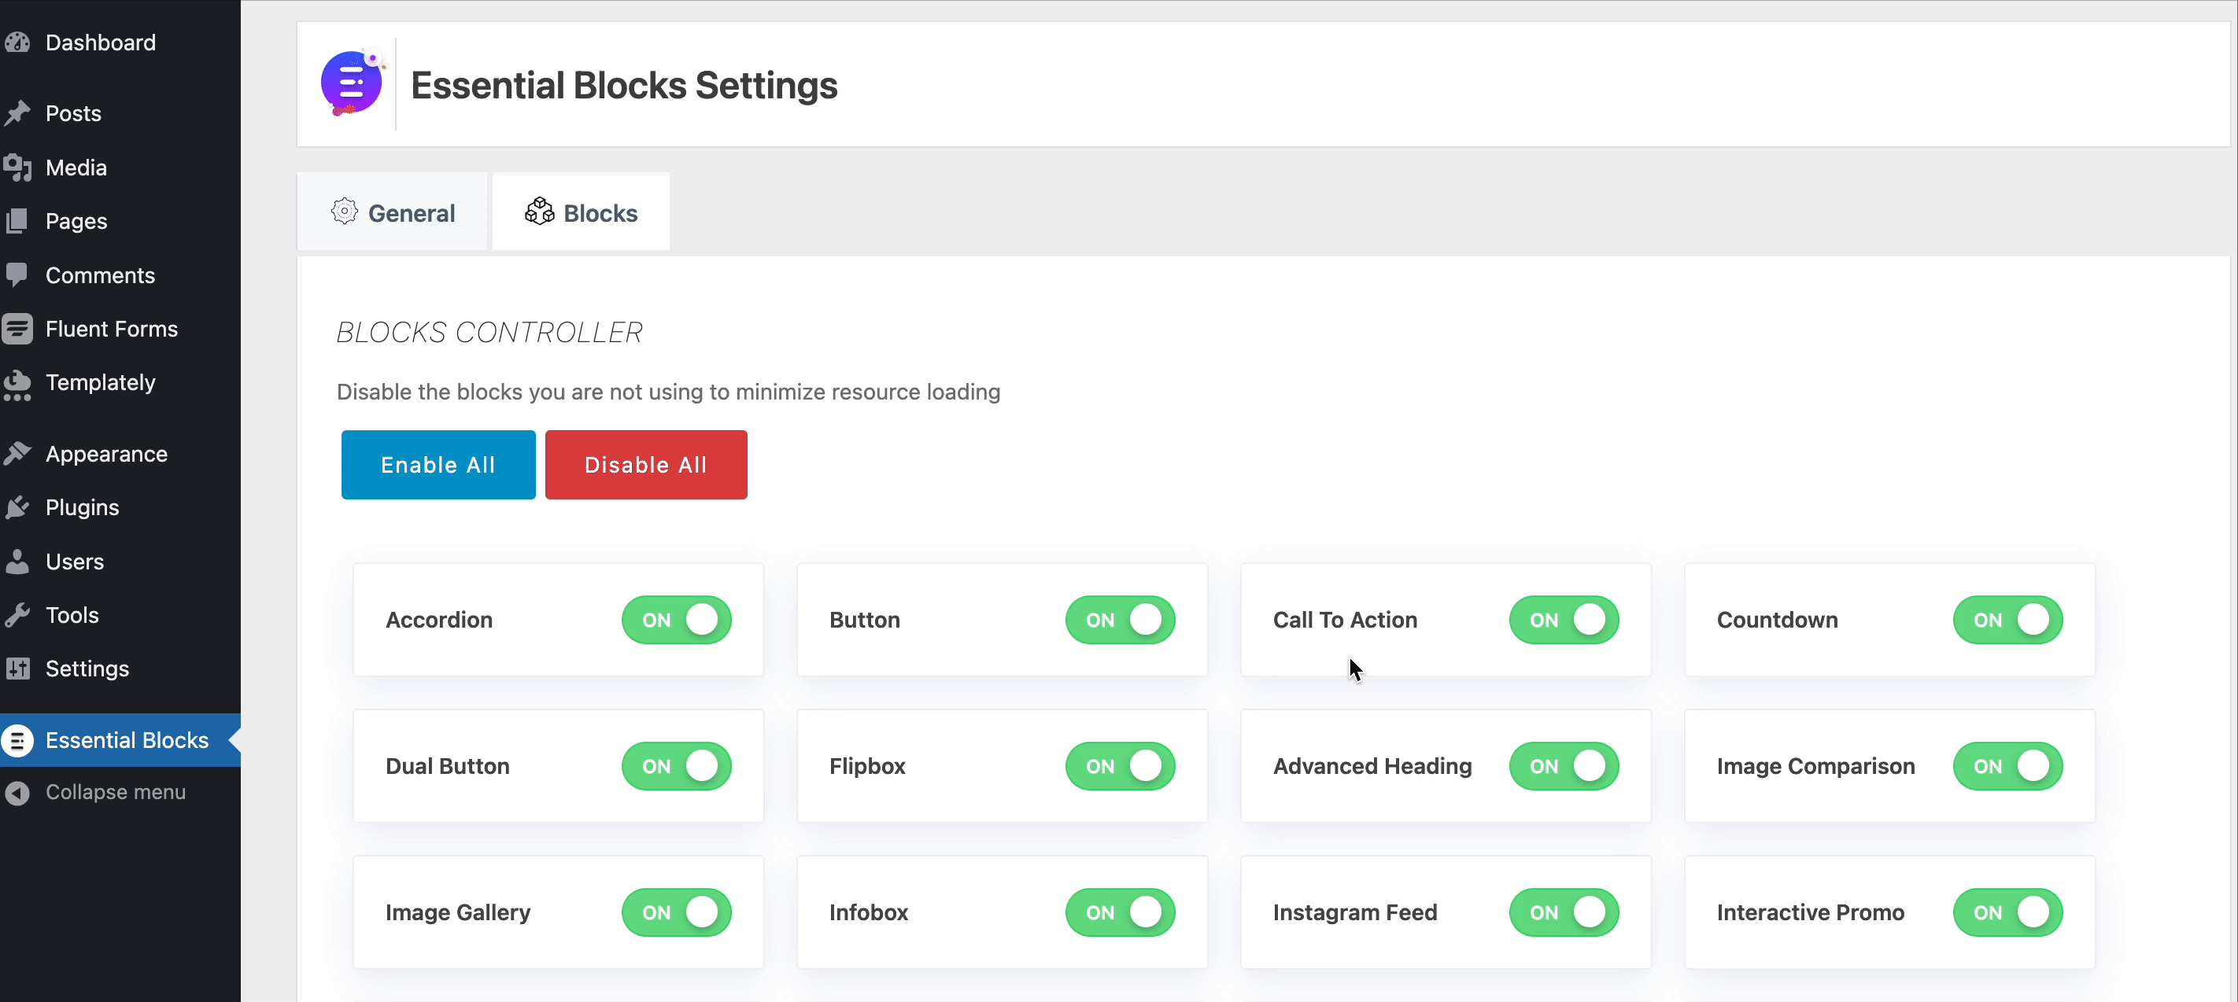Open Fluent Forms from sidebar
This screenshot has height=1002, width=2238.
120,328
